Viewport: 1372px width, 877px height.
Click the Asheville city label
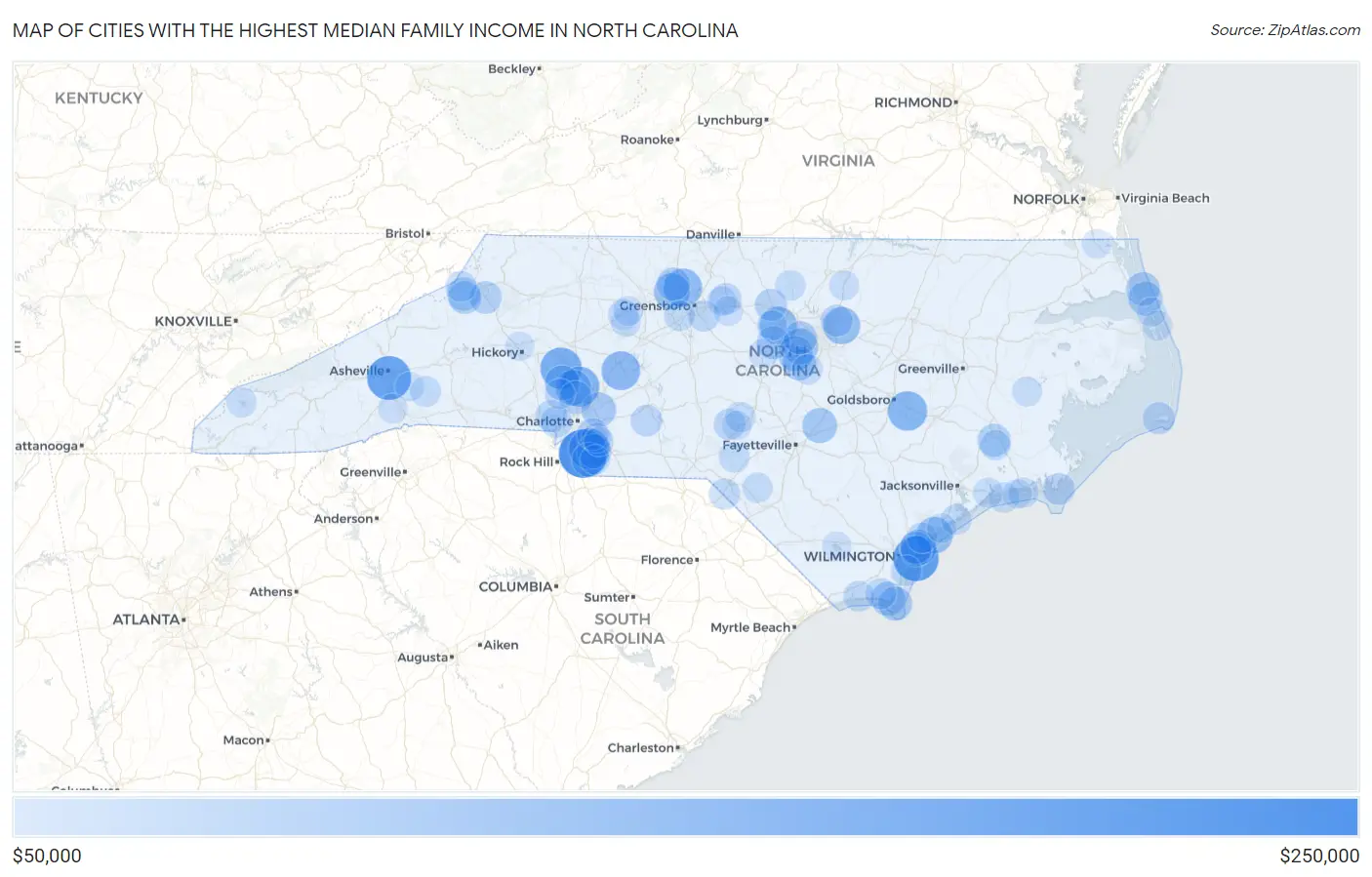pos(357,371)
